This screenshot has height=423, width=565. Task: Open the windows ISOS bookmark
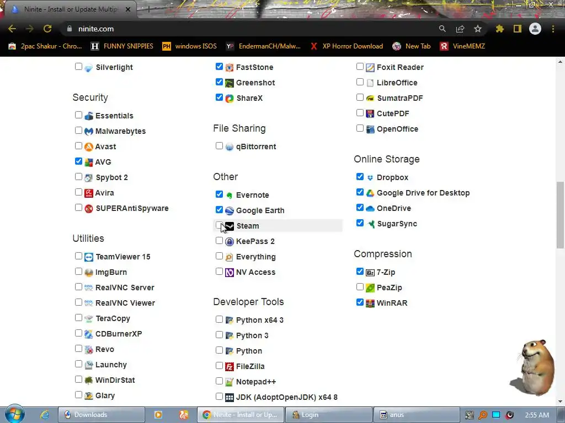point(190,46)
